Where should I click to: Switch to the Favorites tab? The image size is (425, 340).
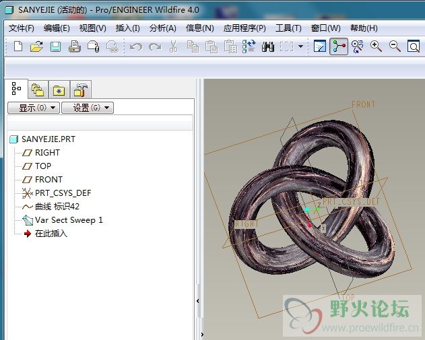tap(59, 90)
